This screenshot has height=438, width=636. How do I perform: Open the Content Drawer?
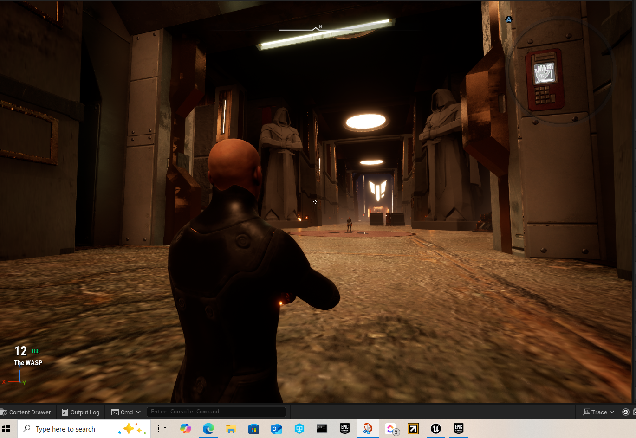coord(26,412)
